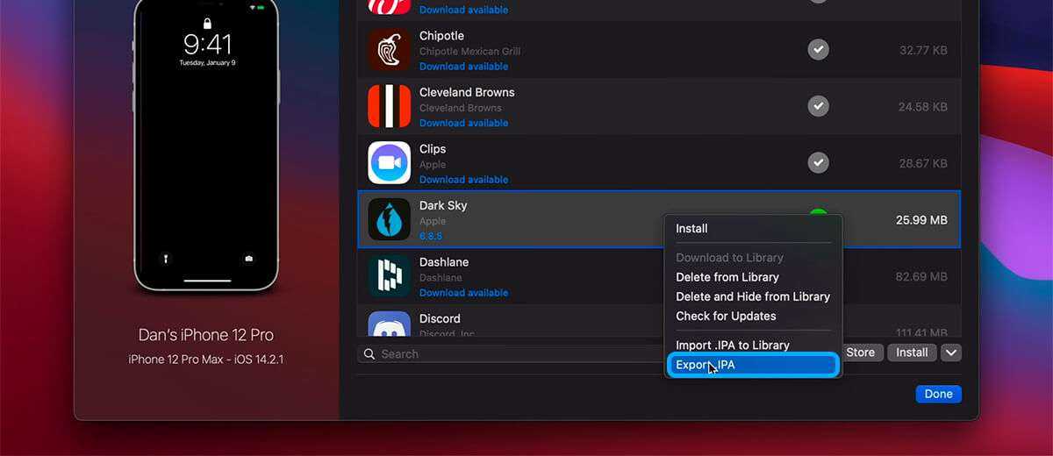Select Import .IPA to Library
Screen dimensions: 1053x456
(732, 345)
